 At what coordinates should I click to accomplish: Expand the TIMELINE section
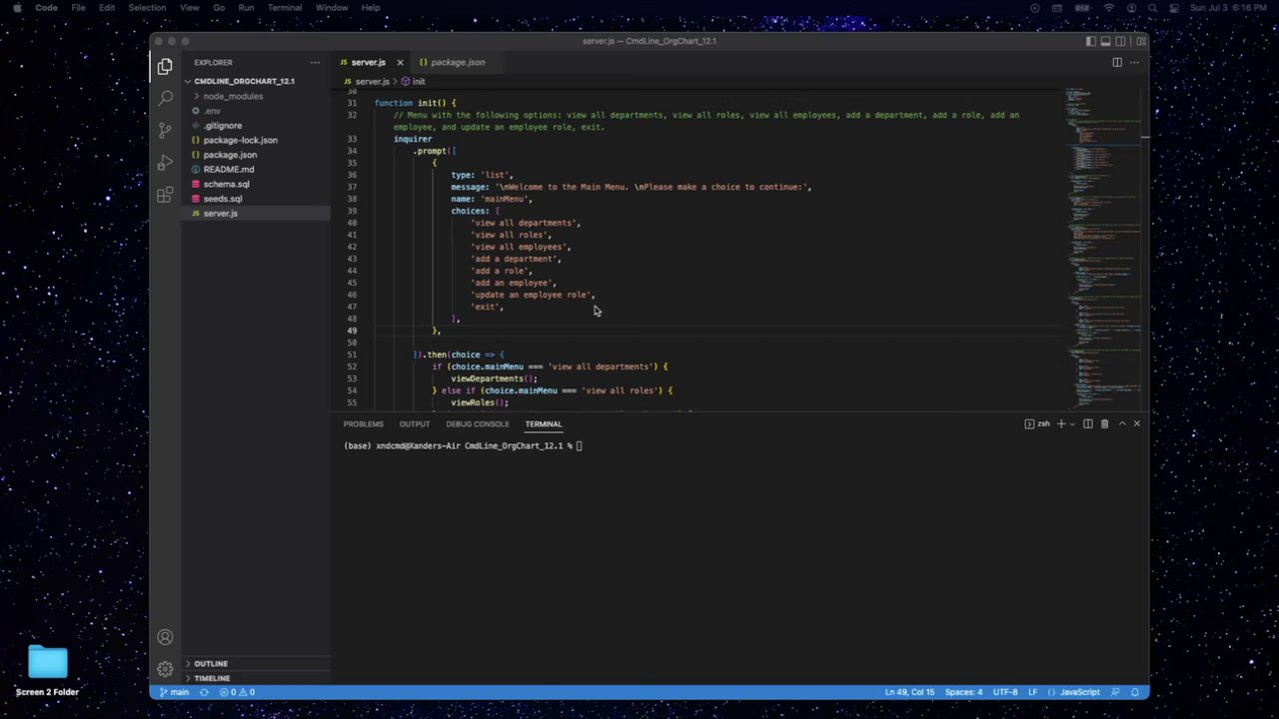click(x=212, y=678)
